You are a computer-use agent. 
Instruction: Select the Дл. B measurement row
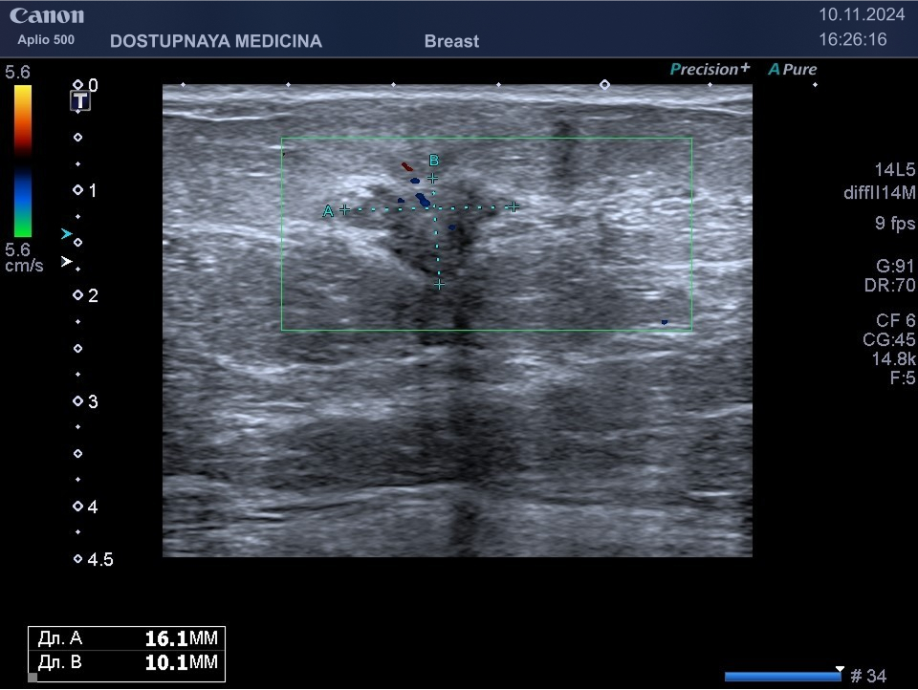(x=127, y=662)
